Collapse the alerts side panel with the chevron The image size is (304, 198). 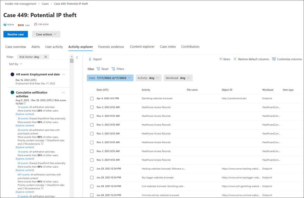pos(77,57)
